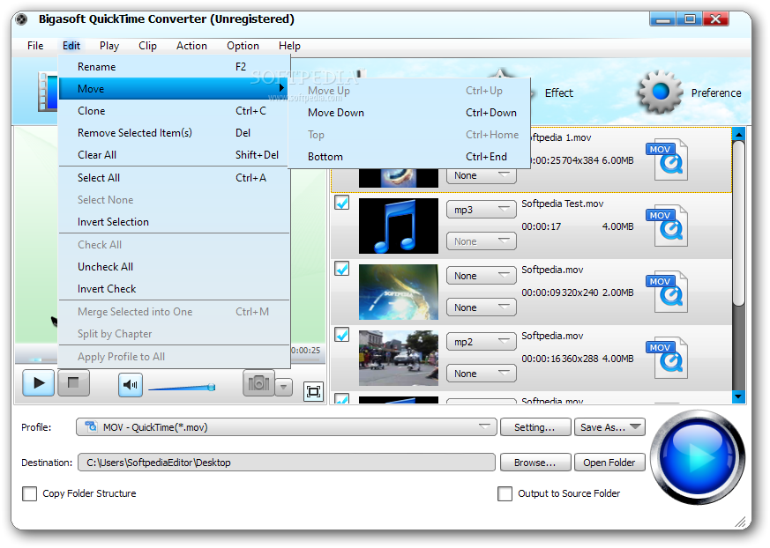Open the File menu

35,46
